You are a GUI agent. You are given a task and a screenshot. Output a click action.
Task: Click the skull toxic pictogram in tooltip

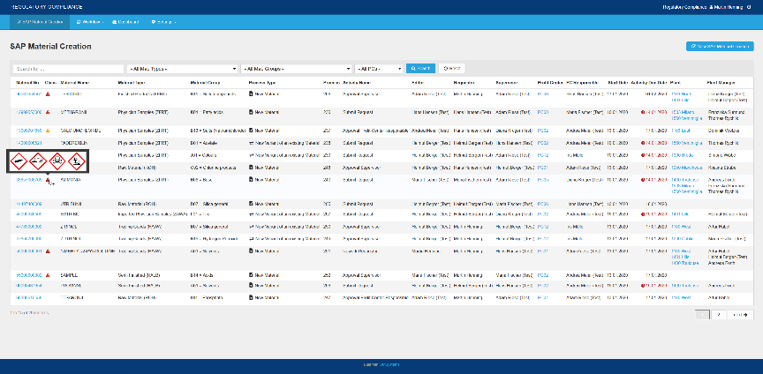coord(57,161)
